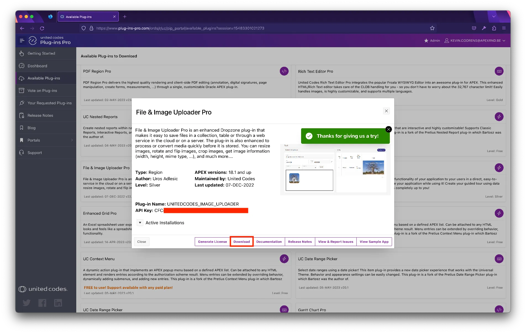Open the KEVIN.COORENS user account dropdown
This screenshot has width=526, height=333.
coord(475,41)
